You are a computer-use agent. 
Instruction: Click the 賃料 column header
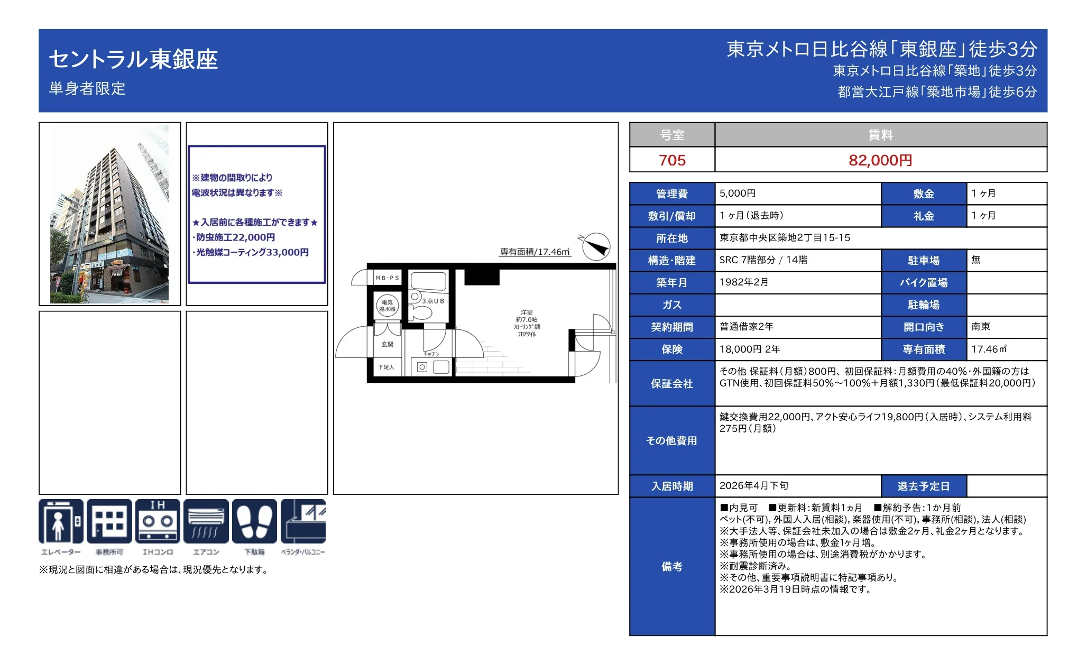(880, 135)
